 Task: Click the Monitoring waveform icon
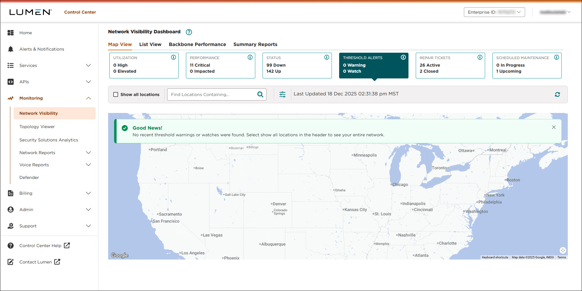tap(11, 98)
